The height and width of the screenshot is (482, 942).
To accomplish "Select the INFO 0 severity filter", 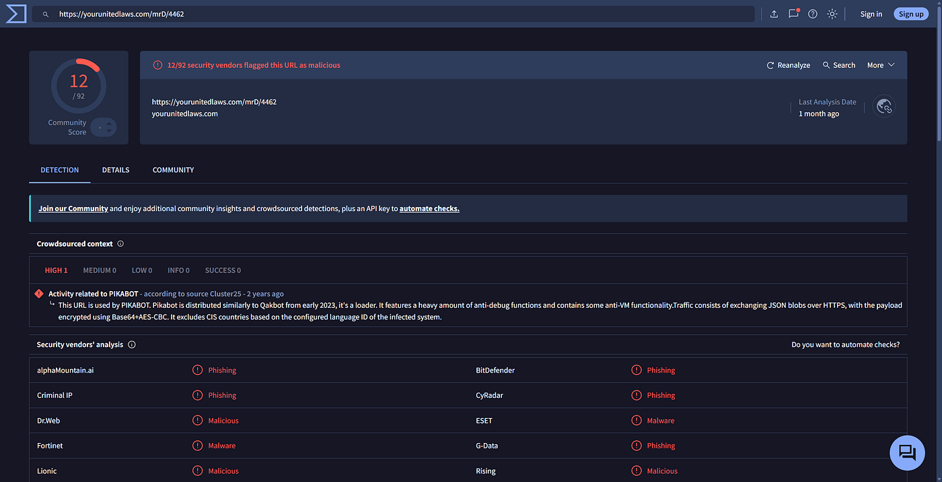I will point(178,270).
